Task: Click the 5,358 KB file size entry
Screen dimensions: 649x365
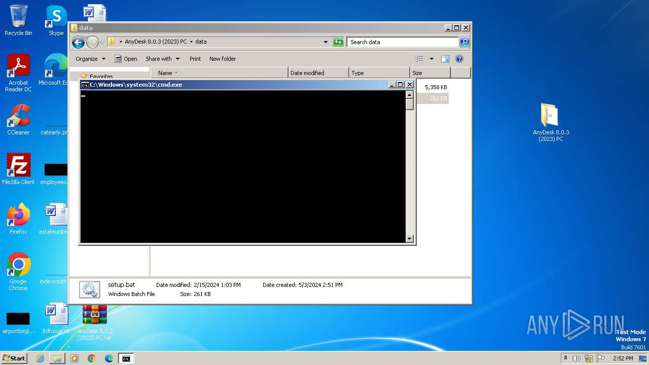Action: pos(436,87)
